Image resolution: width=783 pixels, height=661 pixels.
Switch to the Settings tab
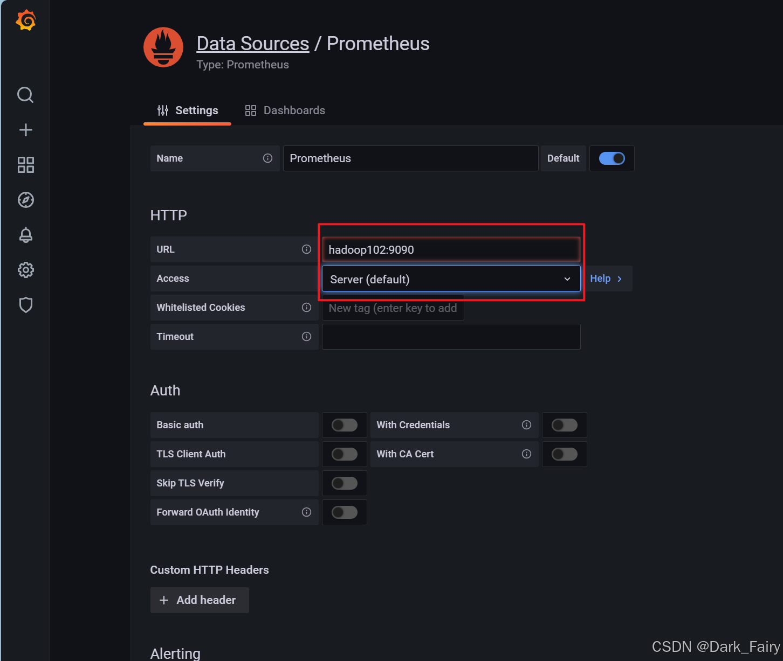pyautogui.click(x=188, y=110)
